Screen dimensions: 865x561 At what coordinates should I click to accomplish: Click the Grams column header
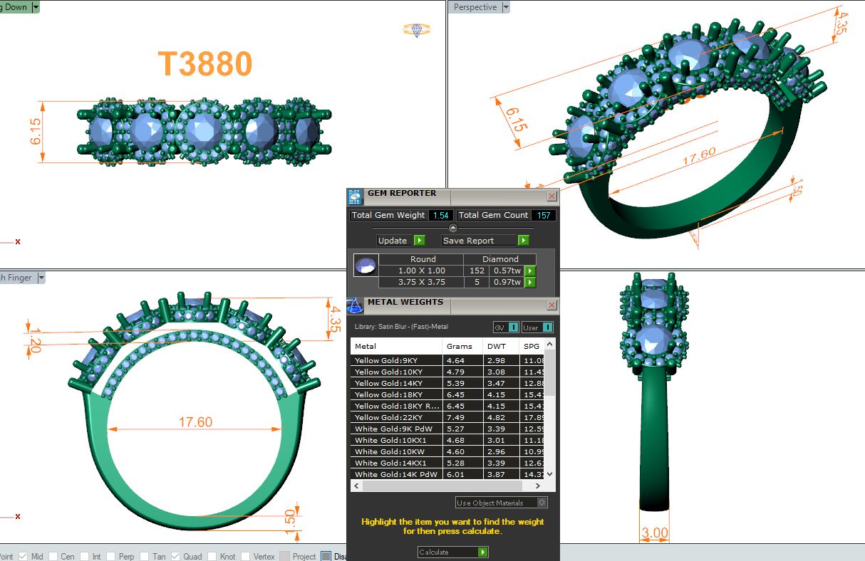click(x=462, y=346)
